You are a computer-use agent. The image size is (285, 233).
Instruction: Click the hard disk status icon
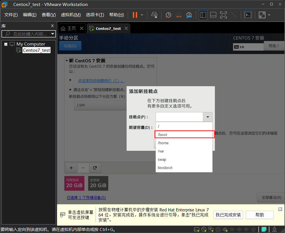[196, 229]
